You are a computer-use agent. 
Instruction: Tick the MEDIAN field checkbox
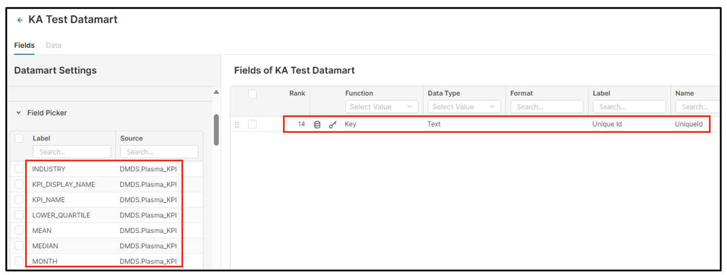pos(19,246)
